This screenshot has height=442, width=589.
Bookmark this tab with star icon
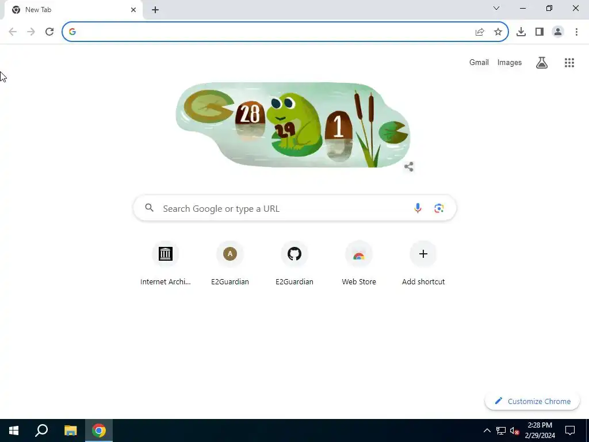[x=498, y=32]
